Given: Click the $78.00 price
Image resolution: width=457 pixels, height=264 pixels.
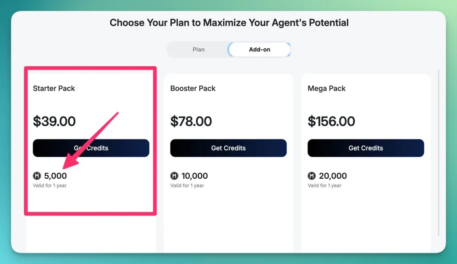Looking at the screenshot, I should click(x=191, y=121).
